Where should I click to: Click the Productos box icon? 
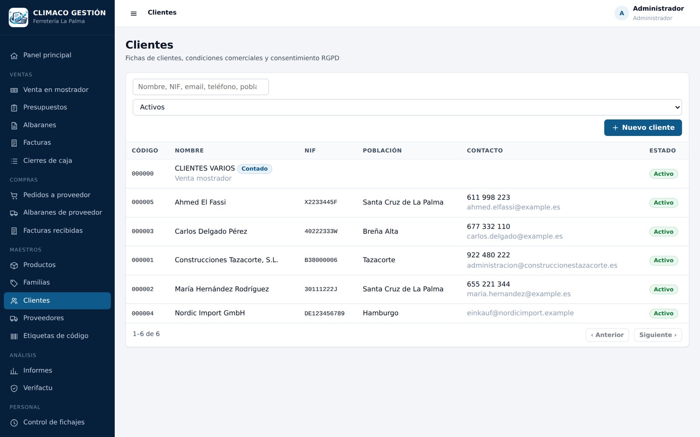pyautogui.click(x=14, y=265)
